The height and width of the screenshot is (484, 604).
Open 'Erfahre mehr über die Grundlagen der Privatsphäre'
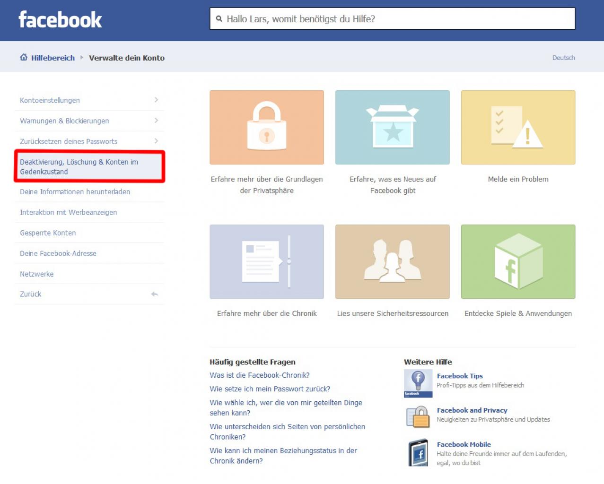267,185
